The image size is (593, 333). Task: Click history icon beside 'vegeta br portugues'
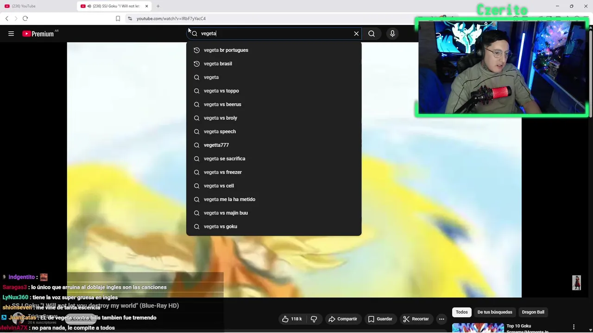196,50
